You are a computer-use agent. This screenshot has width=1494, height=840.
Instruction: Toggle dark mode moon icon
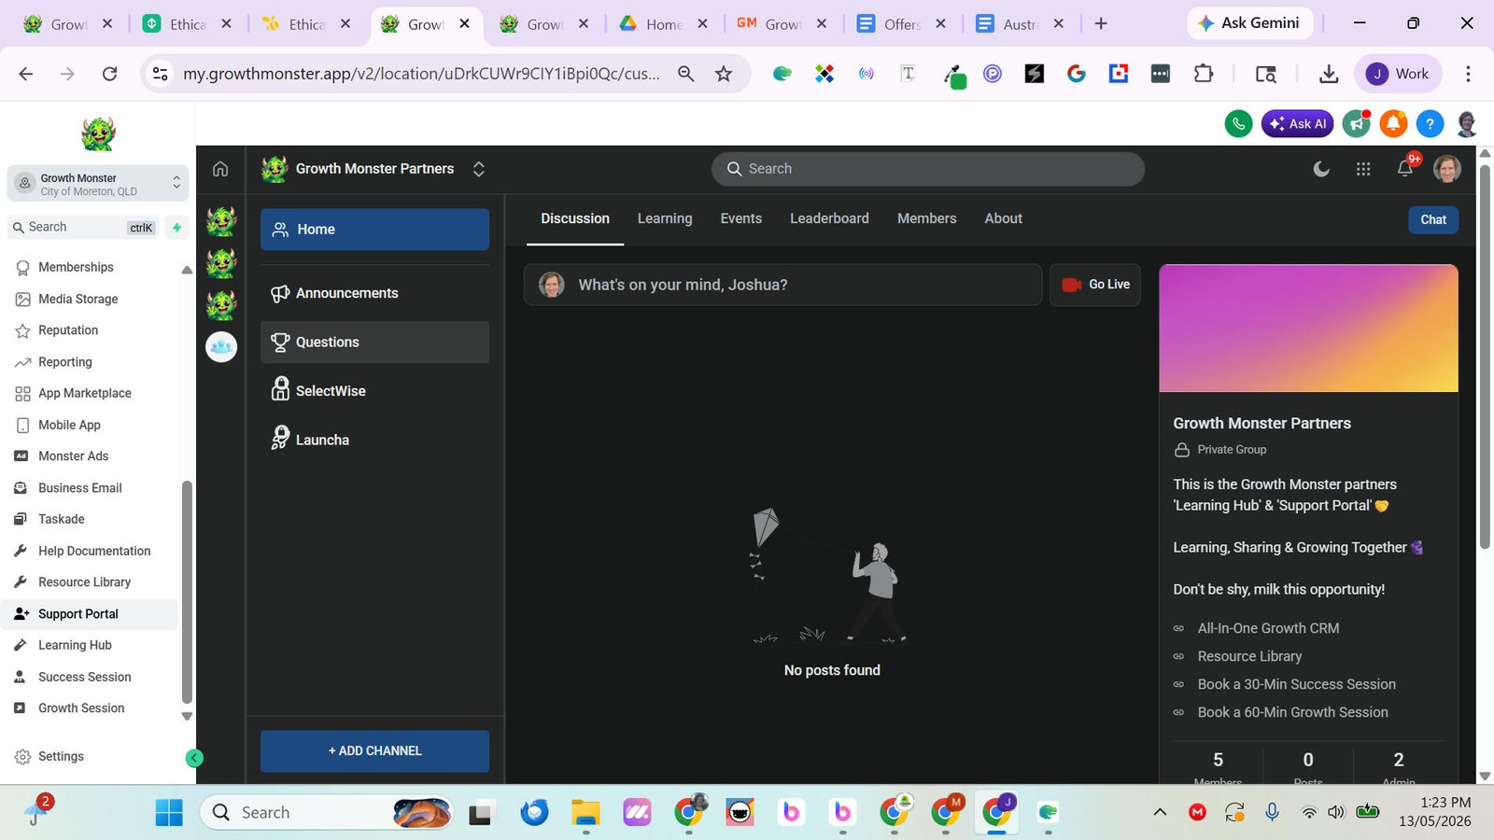1321,169
